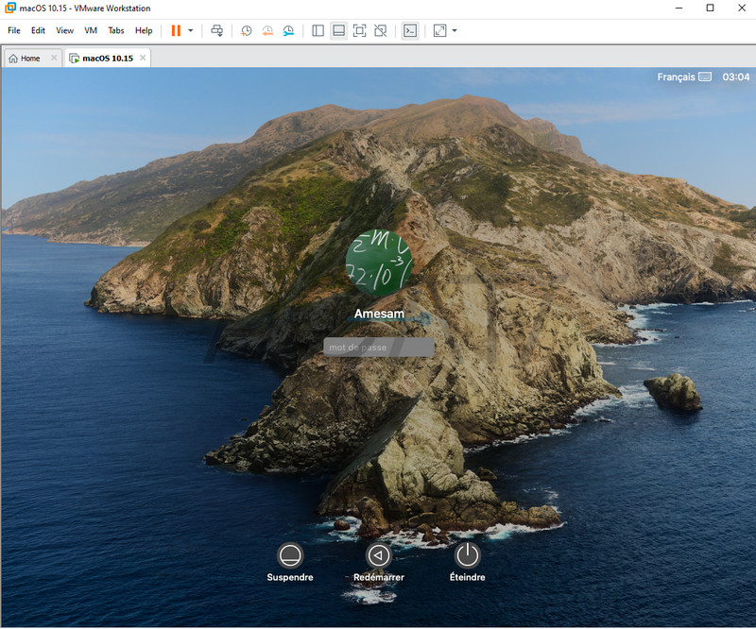Click the mot de passe password field
The width and height of the screenshot is (756, 629).
(x=379, y=347)
